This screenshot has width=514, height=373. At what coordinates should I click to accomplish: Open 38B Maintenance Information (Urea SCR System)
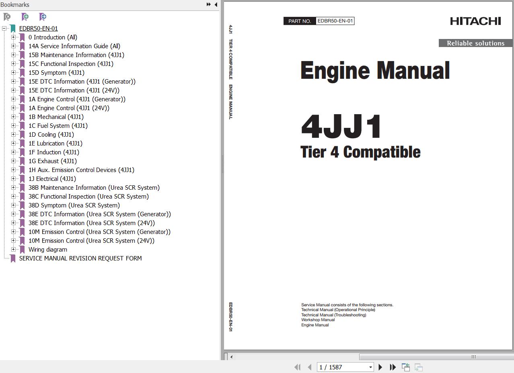pos(94,188)
